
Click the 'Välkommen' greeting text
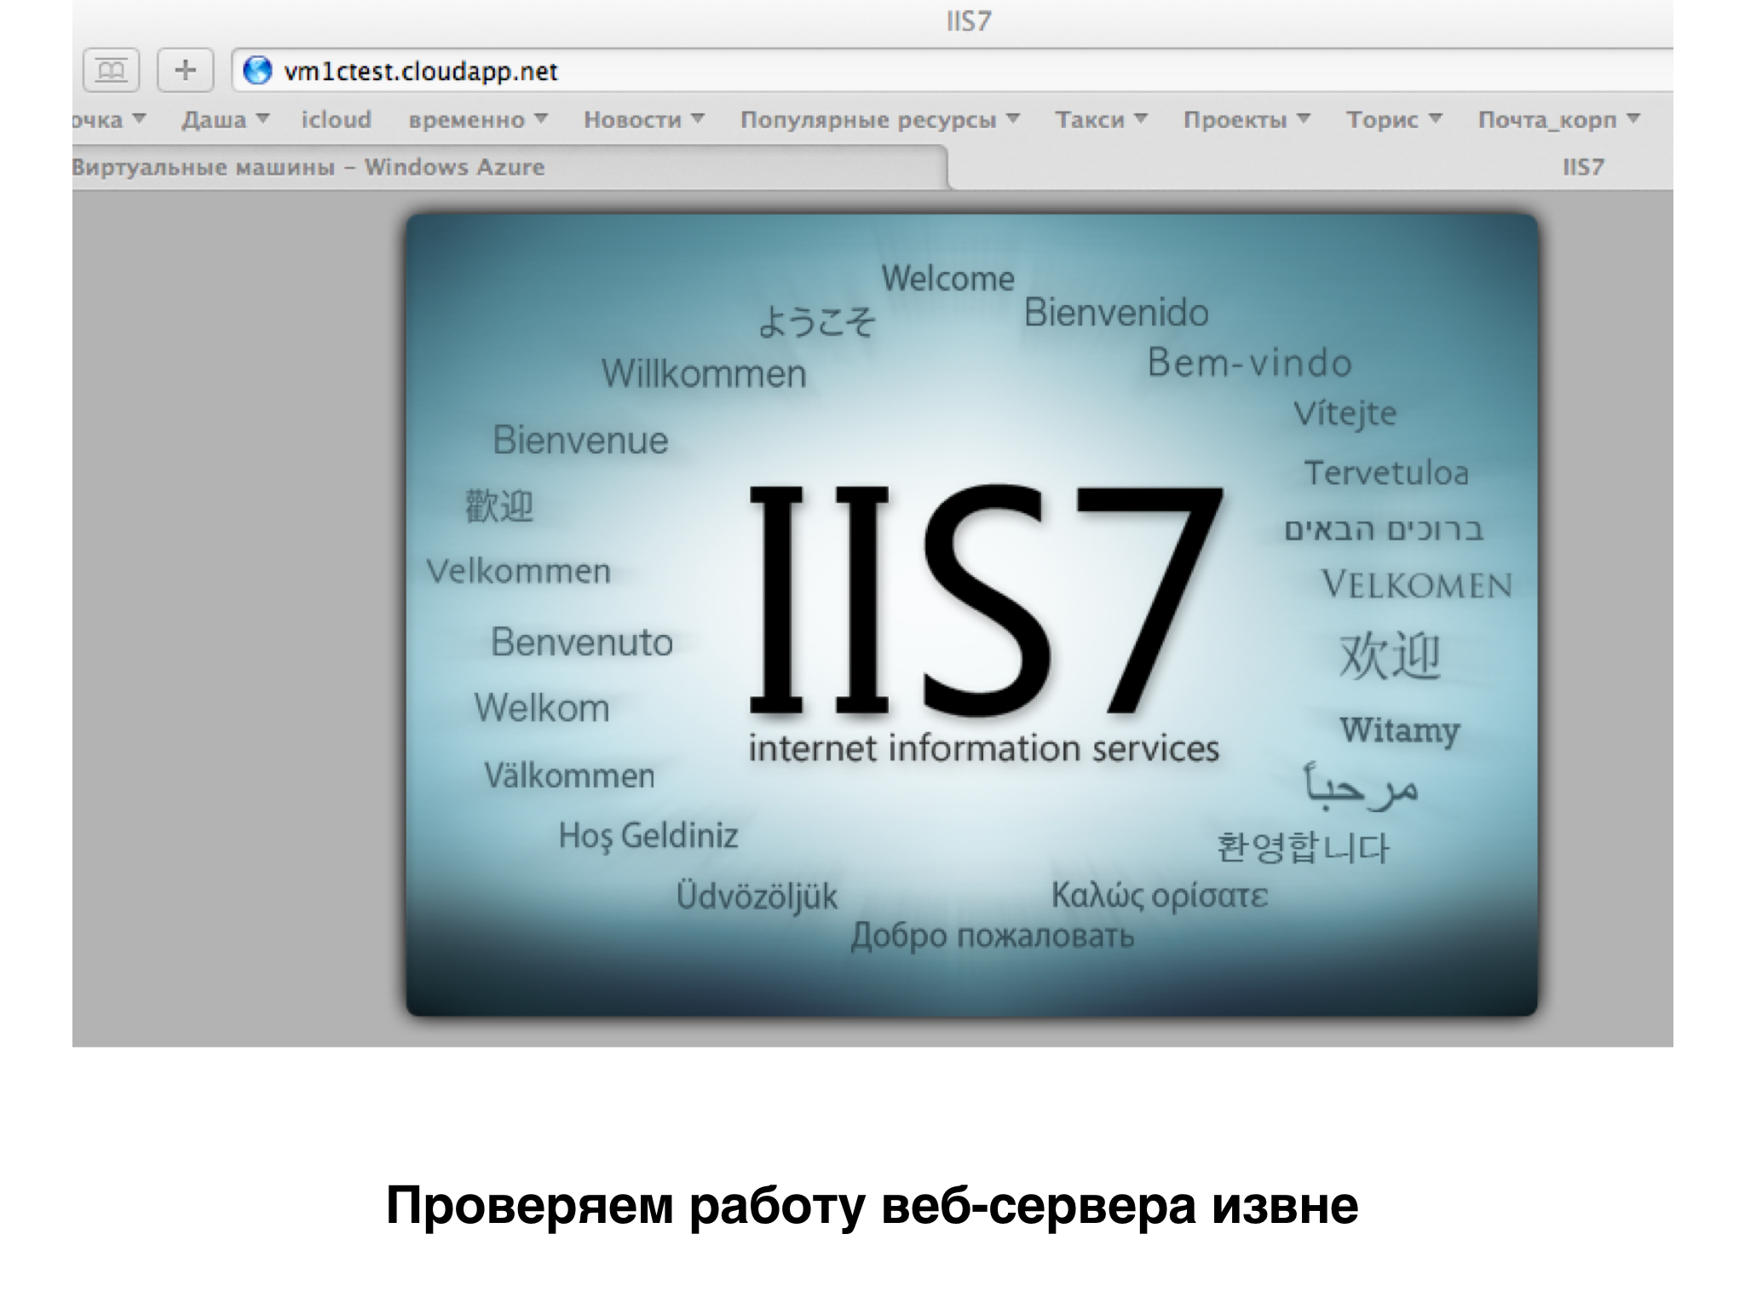(569, 775)
